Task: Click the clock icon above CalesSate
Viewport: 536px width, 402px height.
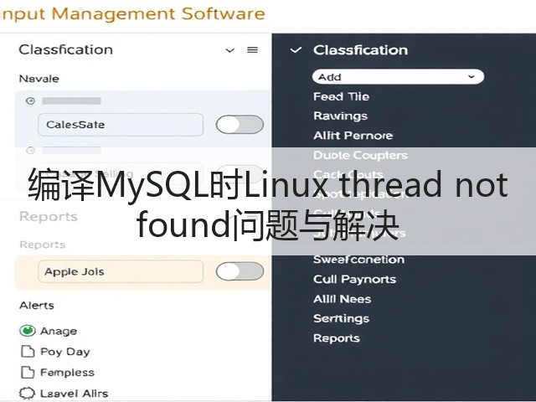Action: click(30, 100)
